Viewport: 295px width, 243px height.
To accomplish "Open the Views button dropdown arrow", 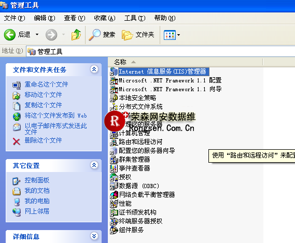I will pyautogui.click(x=178, y=35).
